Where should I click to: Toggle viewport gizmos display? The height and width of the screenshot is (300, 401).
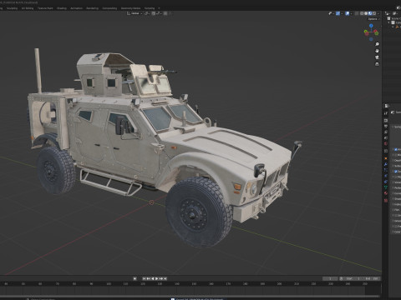(x=338, y=13)
